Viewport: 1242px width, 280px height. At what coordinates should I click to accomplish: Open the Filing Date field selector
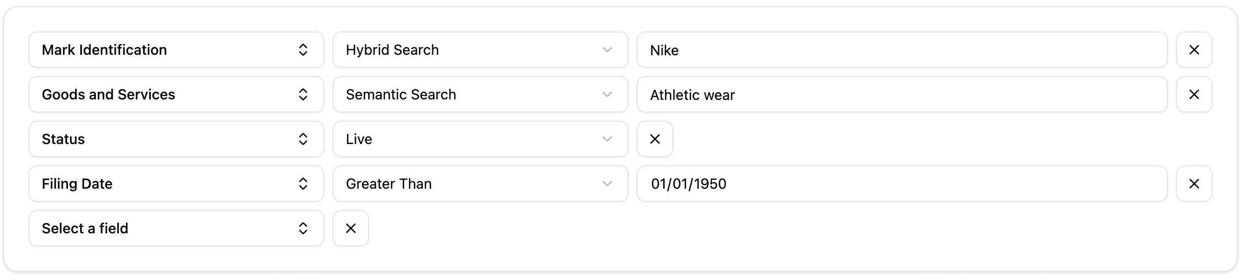click(x=176, y=184)
